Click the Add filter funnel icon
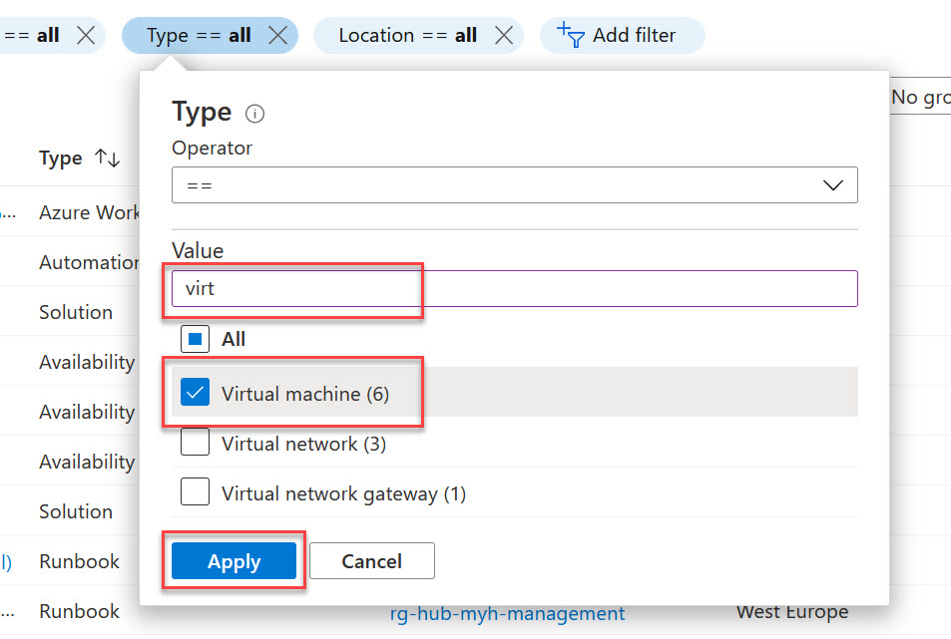951x639 pixels. pyautogui.click(x=570, y=35)
